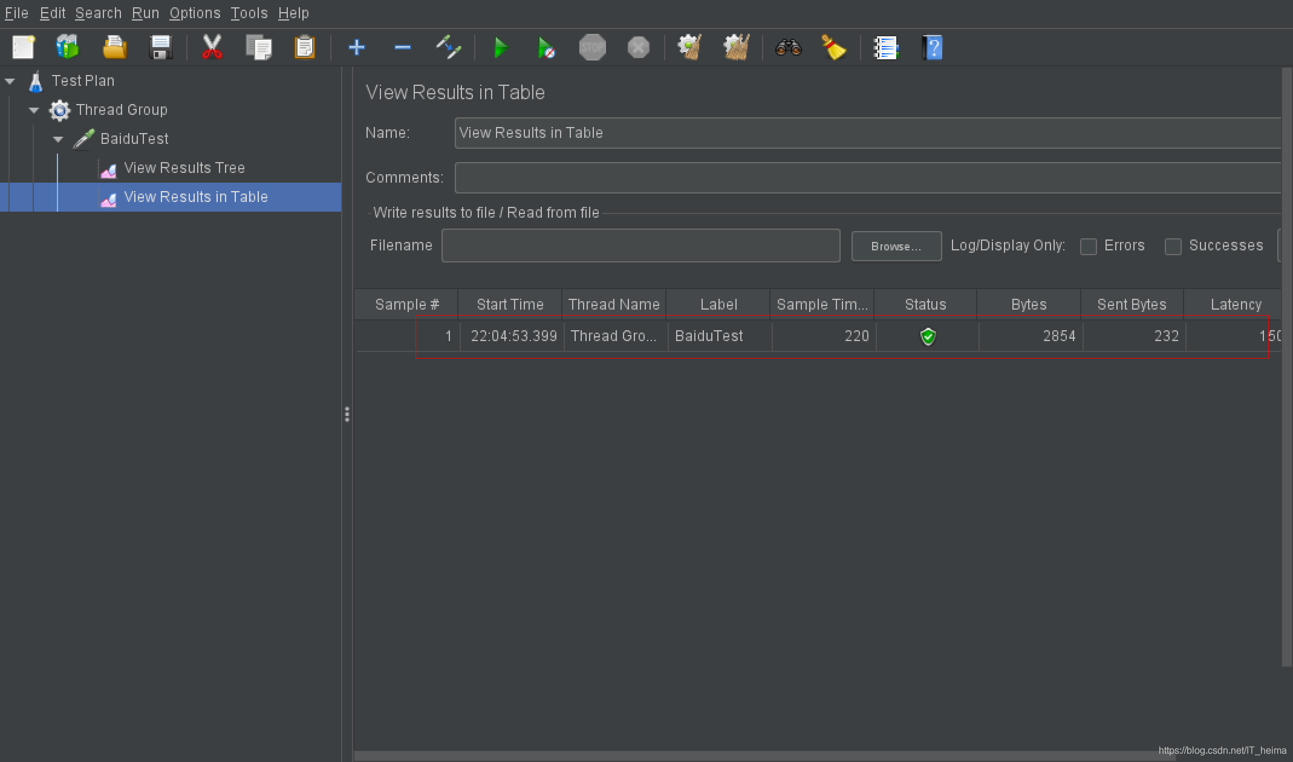This screenshot has width=1293, height=762.
Task: Collapse the Test Plan tree node
Action: [10, 81]
